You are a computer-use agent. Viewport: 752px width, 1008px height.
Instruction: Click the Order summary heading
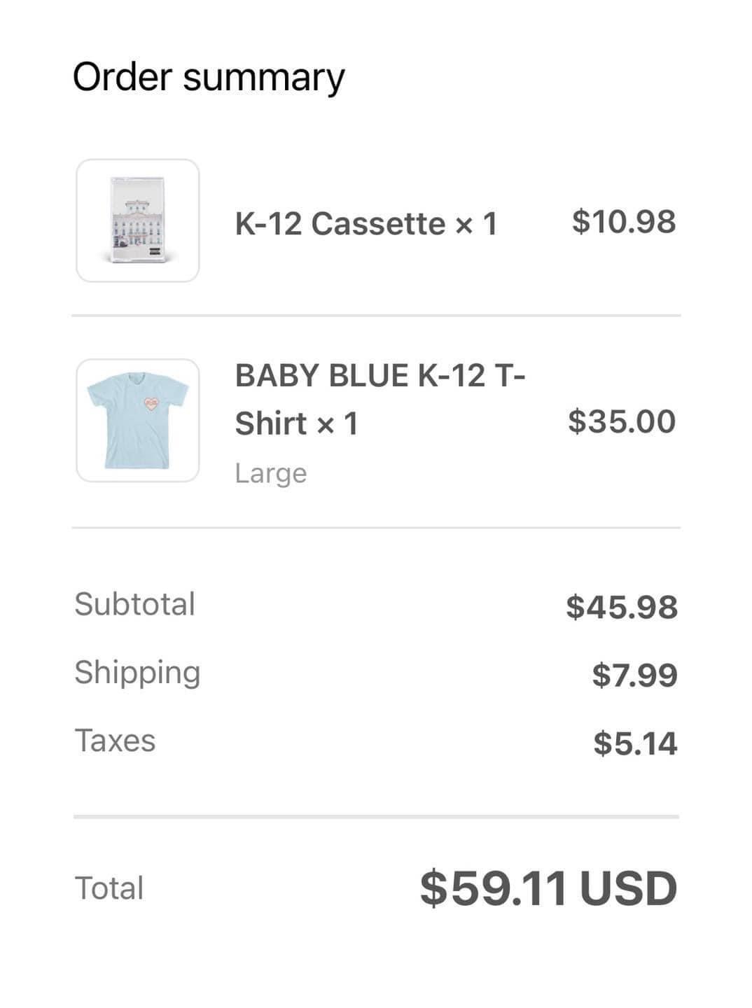(x=209, y=78)
